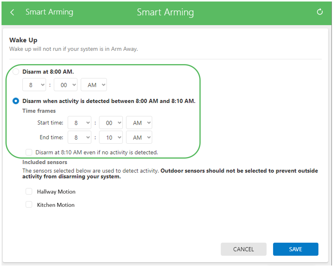
Task: Click the 'Start time:' label
Action: [x=50, y=123]
